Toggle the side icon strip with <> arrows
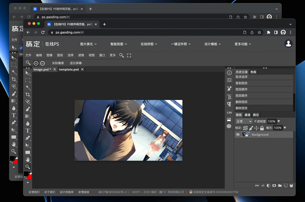Screen dimensions: 305x202 pos(229,68)
